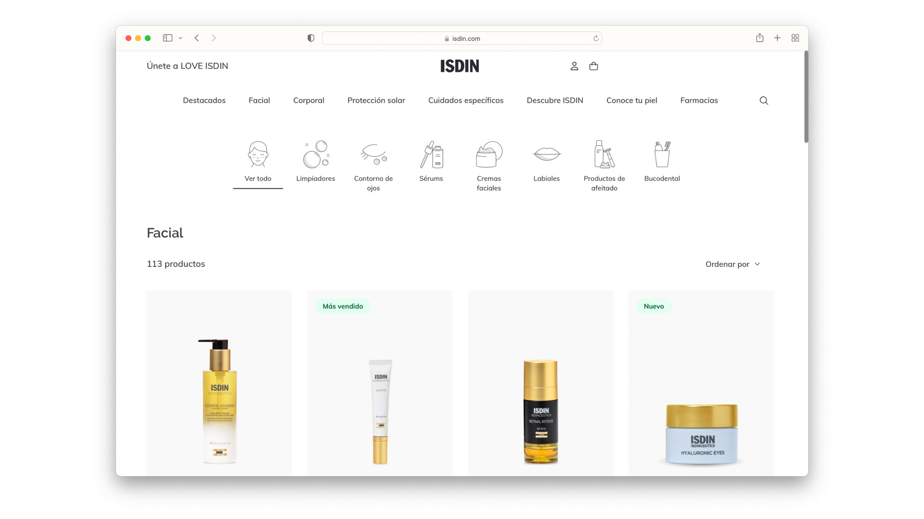Screen dimensions: 924x519
Task: Click the 113 productos text
Action: (x=176, y=264)
